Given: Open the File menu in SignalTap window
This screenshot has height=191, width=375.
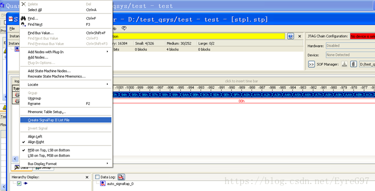Looking at the screenshot, I should pos(12,28).
